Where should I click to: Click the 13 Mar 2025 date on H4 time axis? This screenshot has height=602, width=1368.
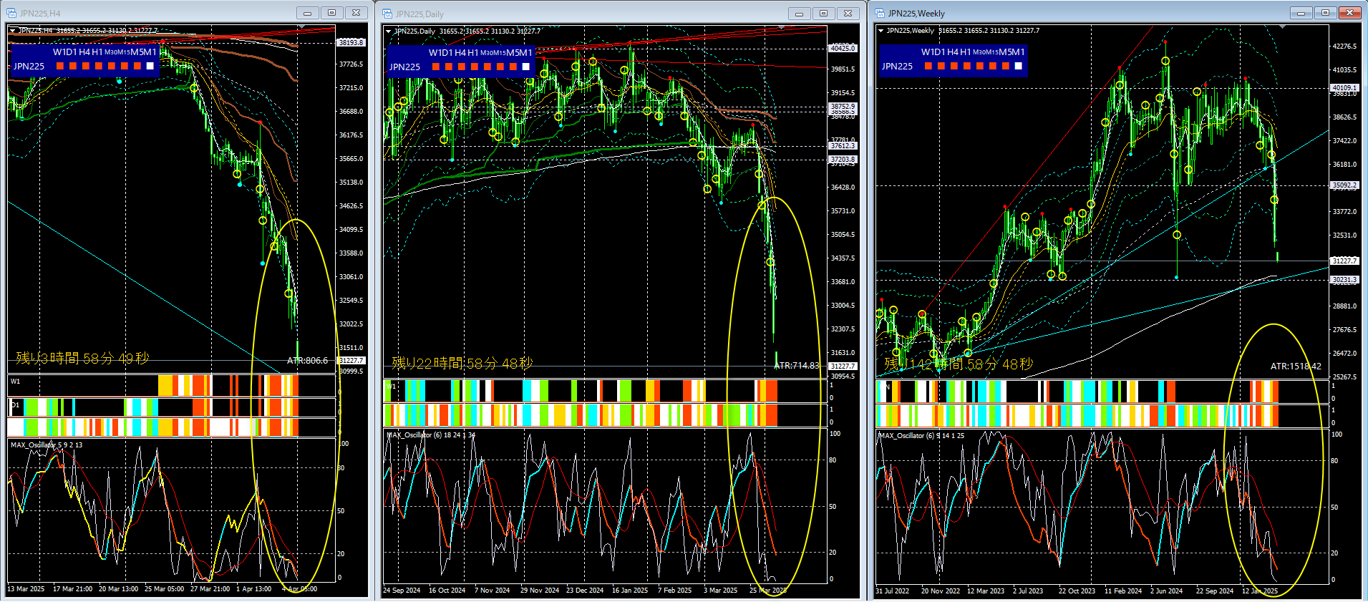[26, 589]
